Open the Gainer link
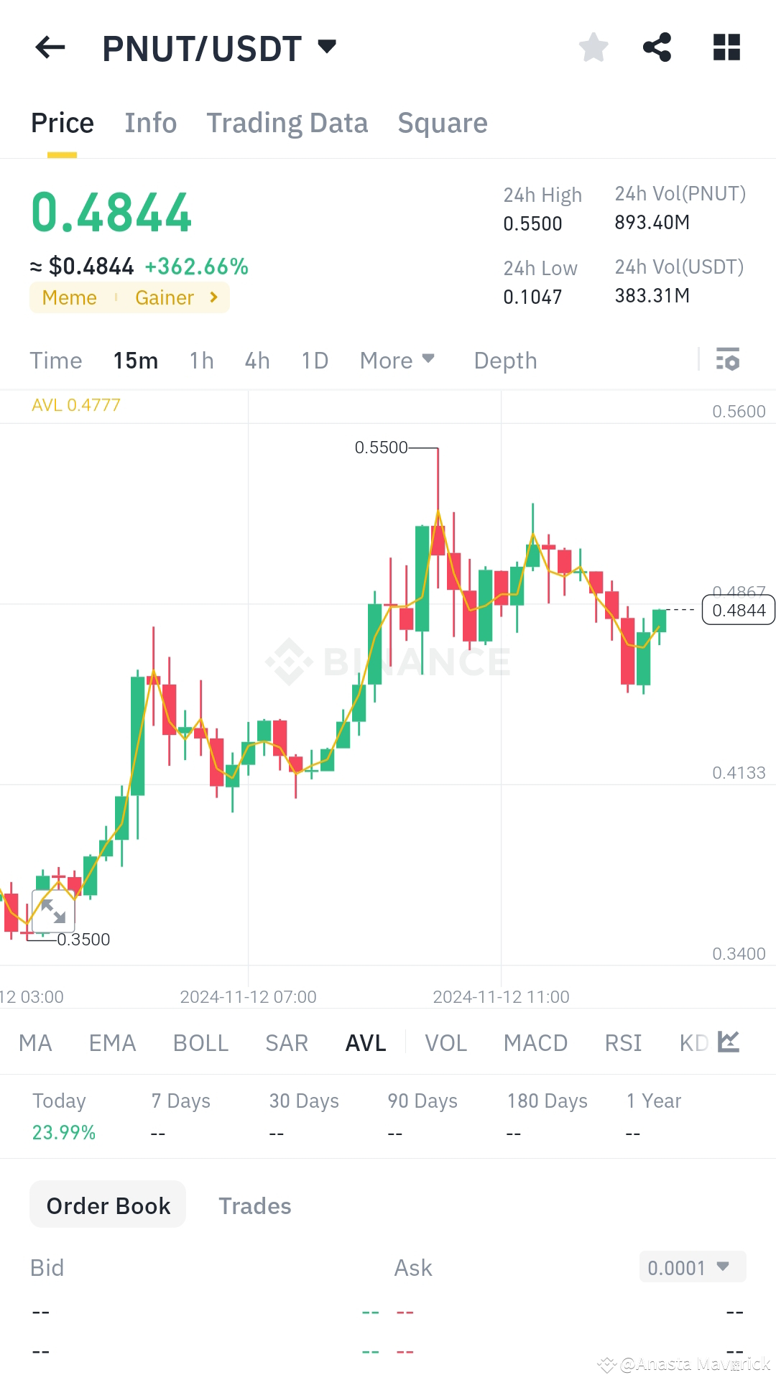 165,297
